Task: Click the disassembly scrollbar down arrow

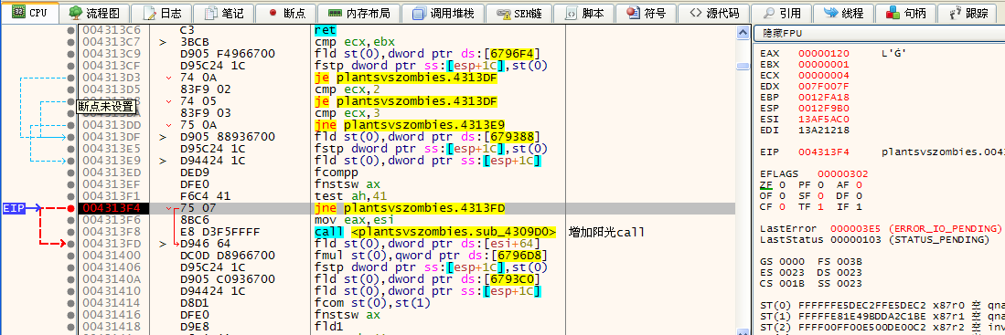Action: click(743, 330)
